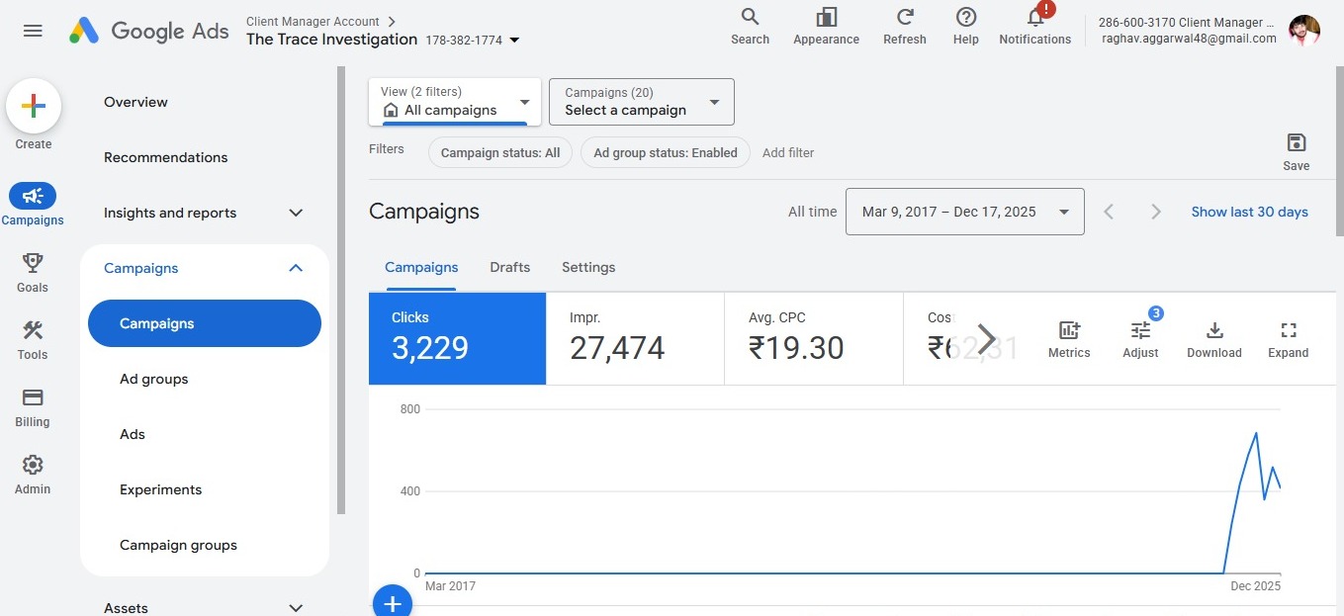Switch to the Settings tab
This screenshot has height=616, width=1344.
[x=588, y=267]
